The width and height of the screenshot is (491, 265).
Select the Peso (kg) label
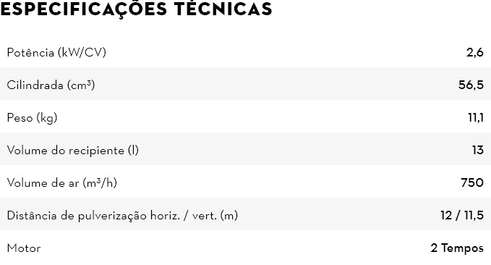32,118
